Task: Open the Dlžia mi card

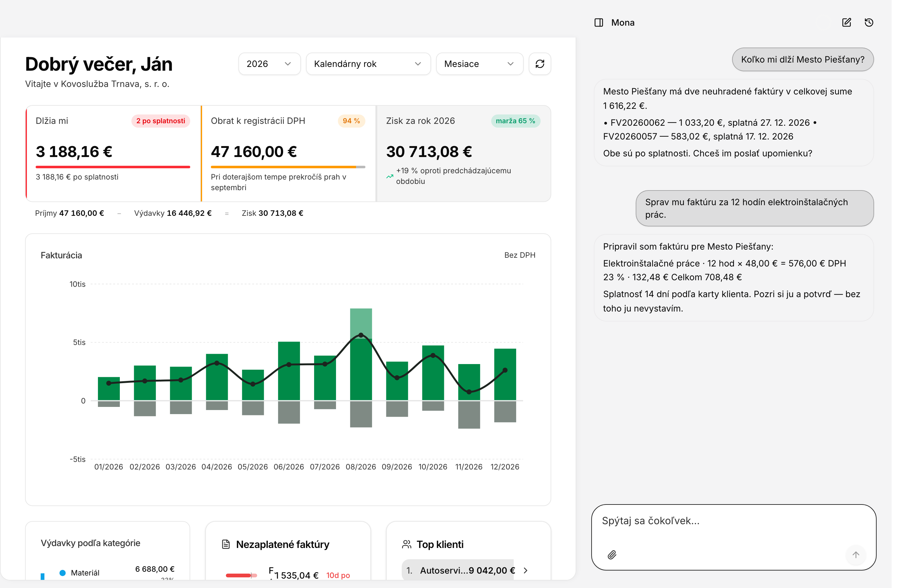Action: click(113, 154)
